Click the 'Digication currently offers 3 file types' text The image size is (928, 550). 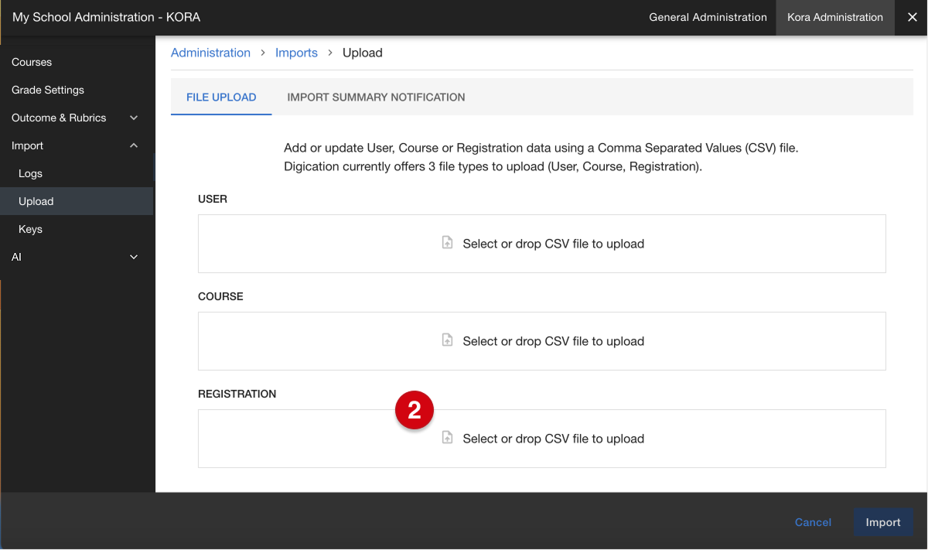pyautogui.click(x=493, y=166)
